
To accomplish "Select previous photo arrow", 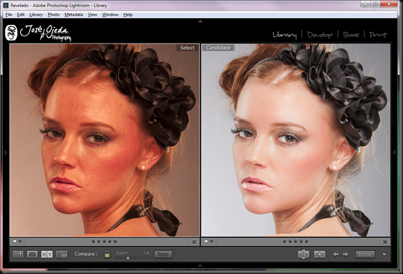I will 335,255.
